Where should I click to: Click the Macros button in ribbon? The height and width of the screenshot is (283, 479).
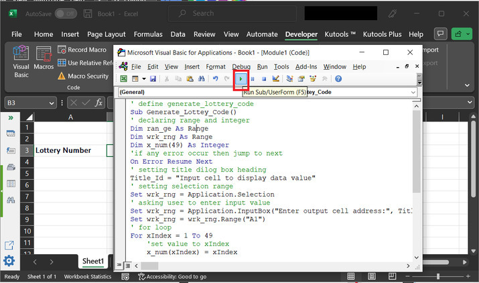(44, 60)
